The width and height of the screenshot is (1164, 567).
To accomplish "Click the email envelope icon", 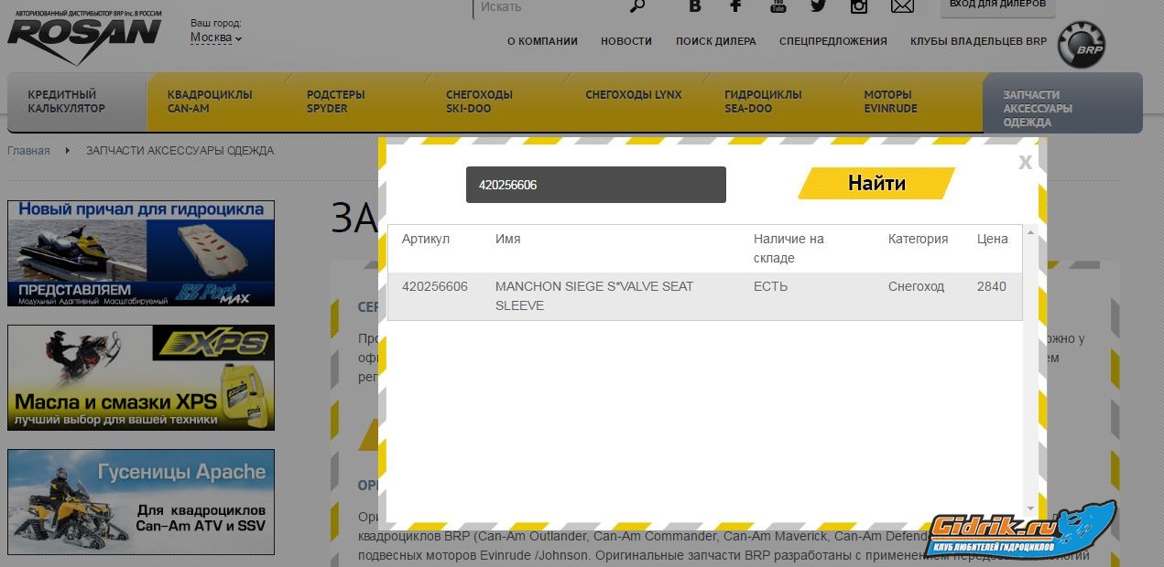I will click(902, 6).
